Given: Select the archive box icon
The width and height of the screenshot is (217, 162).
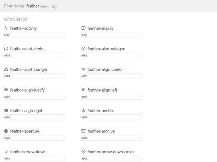Looking at the screenshot, I should [x=83, y=131].
